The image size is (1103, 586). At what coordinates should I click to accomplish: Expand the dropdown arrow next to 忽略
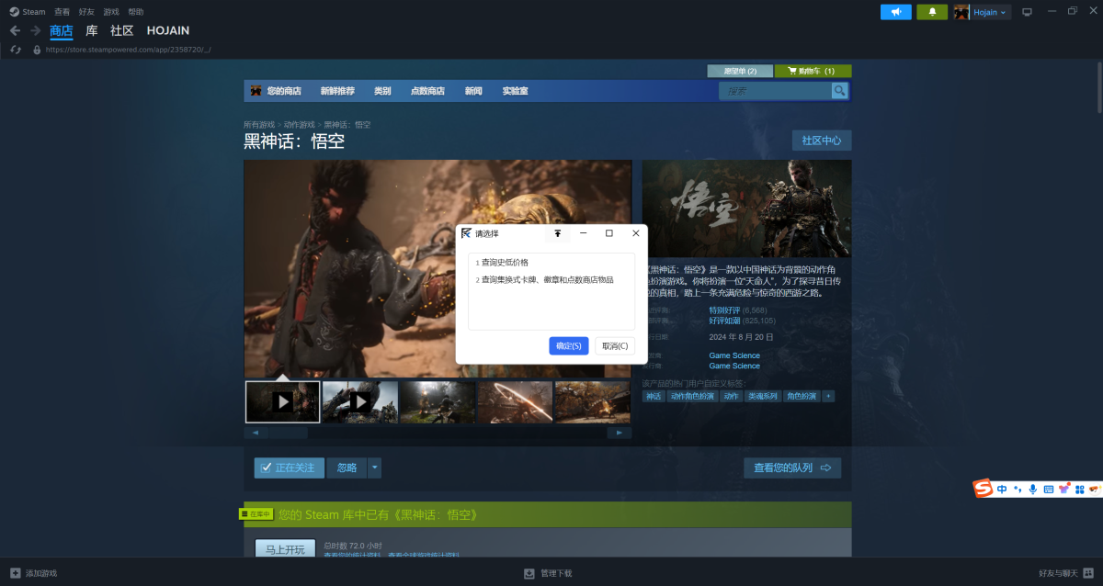(x=374, y=468)
